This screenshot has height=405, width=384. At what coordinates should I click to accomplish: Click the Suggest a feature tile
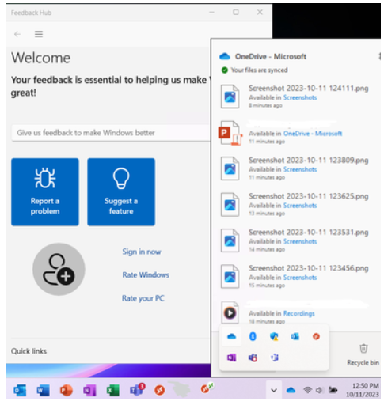click(121, 191)
